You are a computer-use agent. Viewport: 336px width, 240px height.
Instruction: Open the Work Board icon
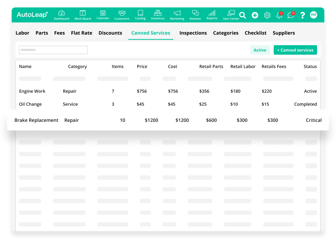click(82, 13)
